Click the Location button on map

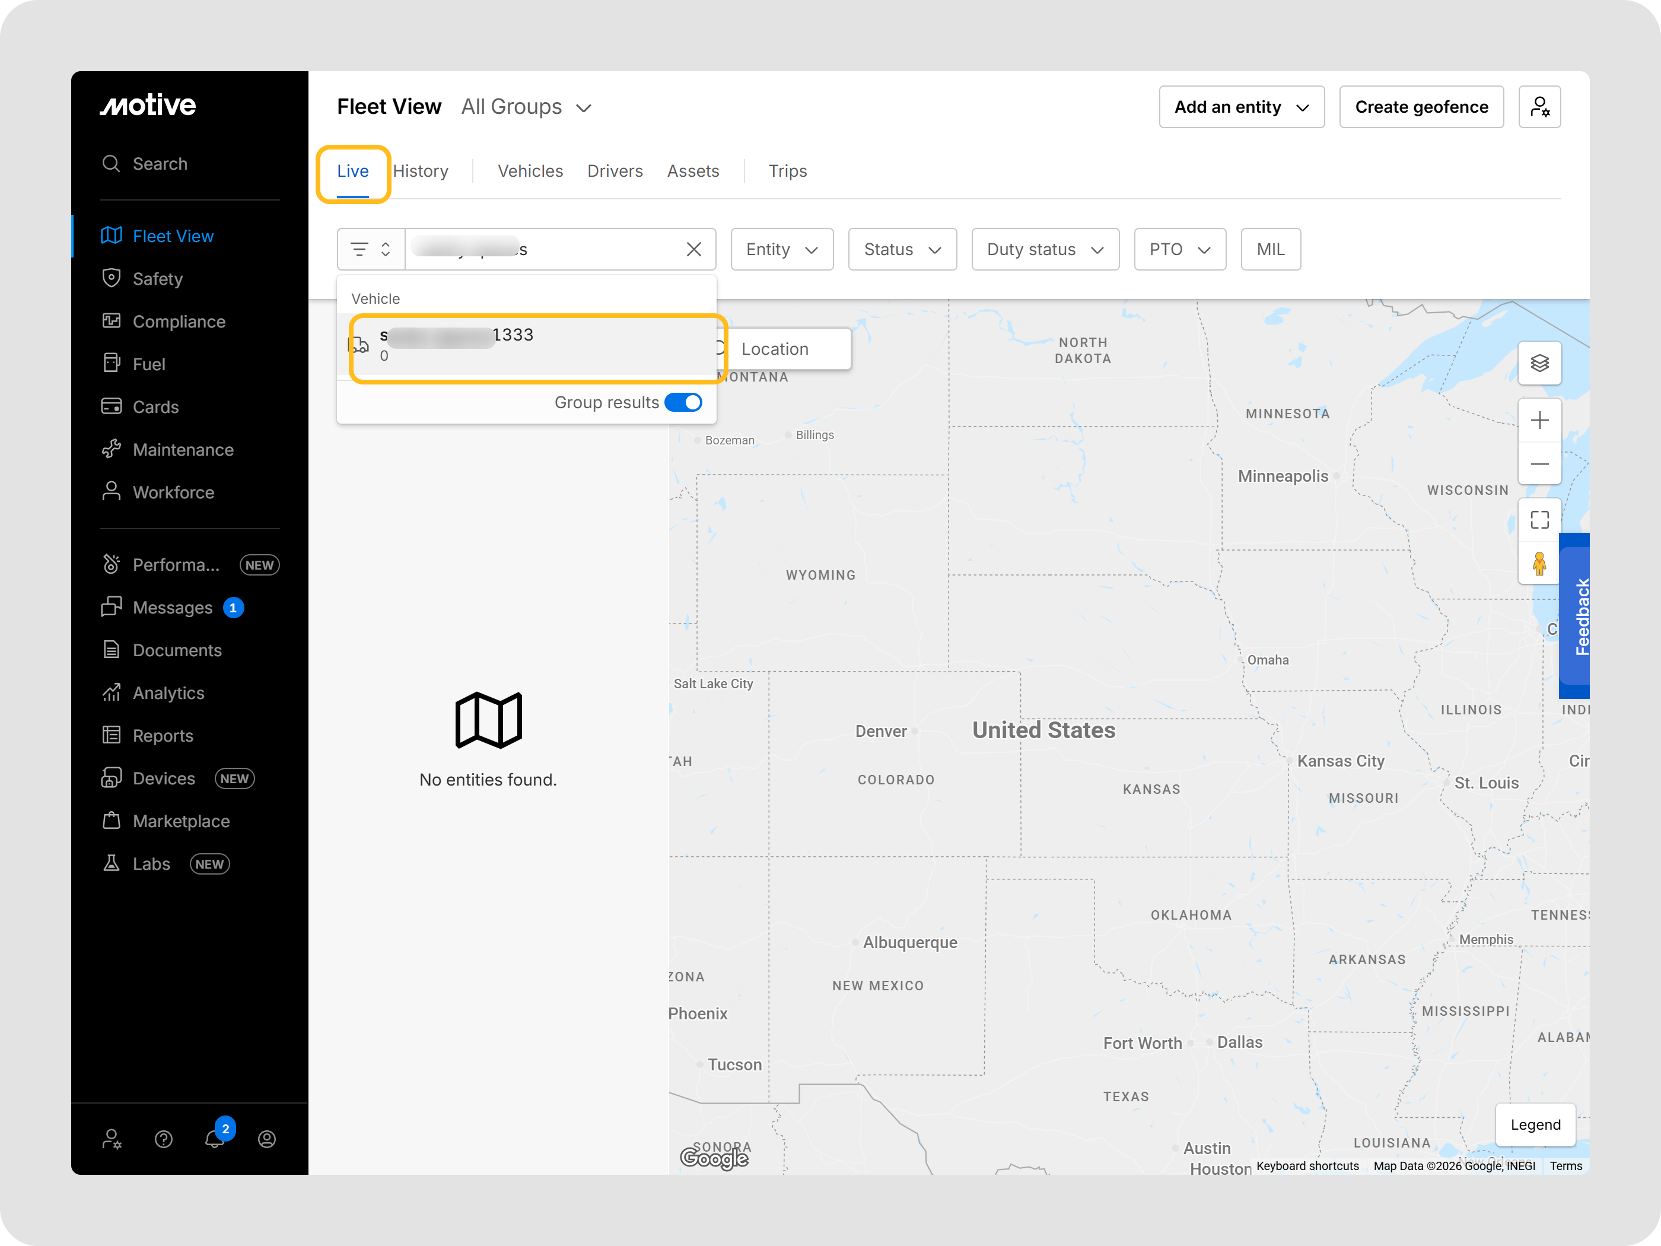(783, 348)
